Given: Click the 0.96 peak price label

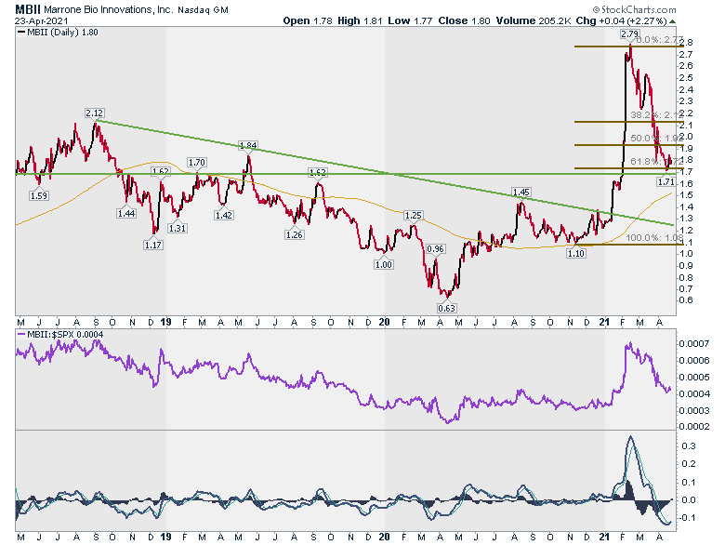Looking at the screenshot, I should click(x=436, y=249).
